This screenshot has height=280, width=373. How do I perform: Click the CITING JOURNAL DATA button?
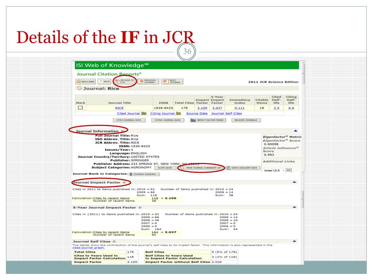coord(168,120)
